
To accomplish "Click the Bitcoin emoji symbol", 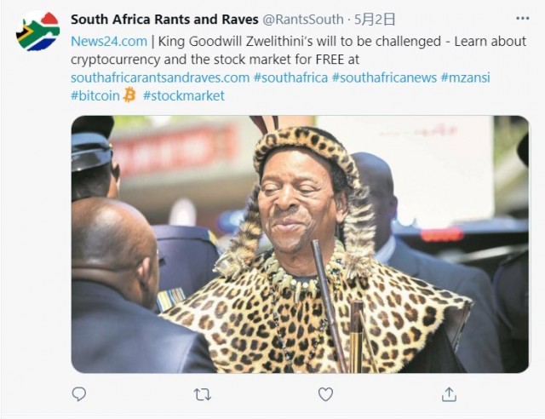I will pyautogui.click(x=129, y=95).
